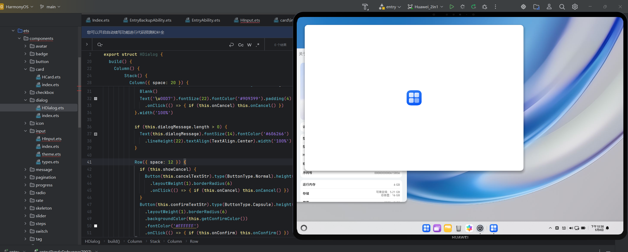Click the running app icon right of the dock divider
628x252 pixels.
(494, 228)
